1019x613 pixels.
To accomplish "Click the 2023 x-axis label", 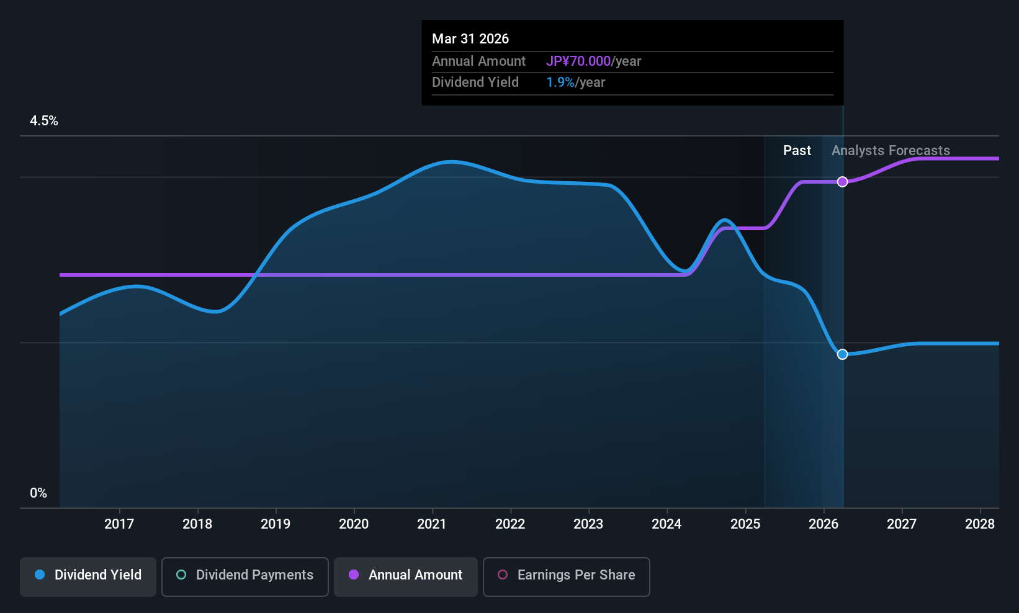I will 588,524.
